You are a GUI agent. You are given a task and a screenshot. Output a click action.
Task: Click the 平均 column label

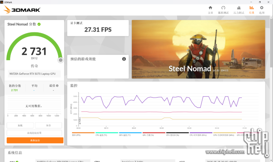(34, 86)
